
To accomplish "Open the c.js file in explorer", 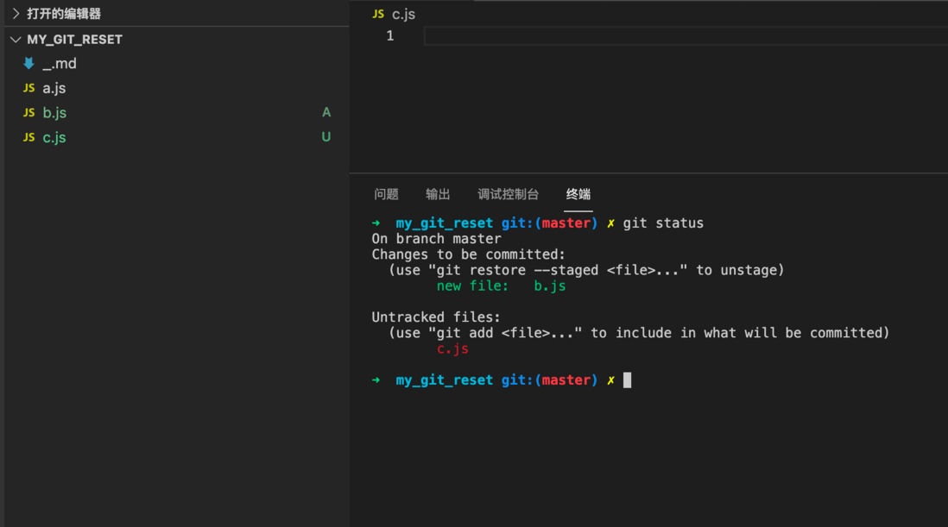I will pos(54,138).
